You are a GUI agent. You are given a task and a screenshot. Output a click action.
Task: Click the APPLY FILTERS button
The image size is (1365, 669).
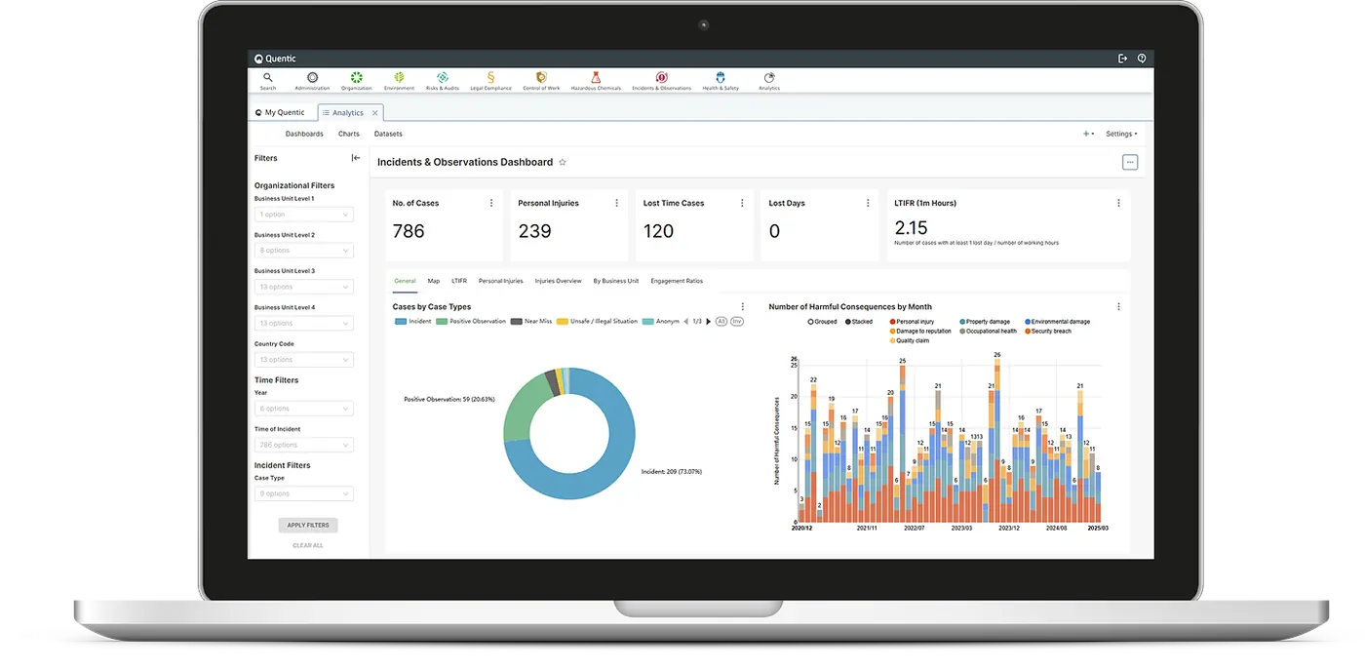[x=308, y=525]
